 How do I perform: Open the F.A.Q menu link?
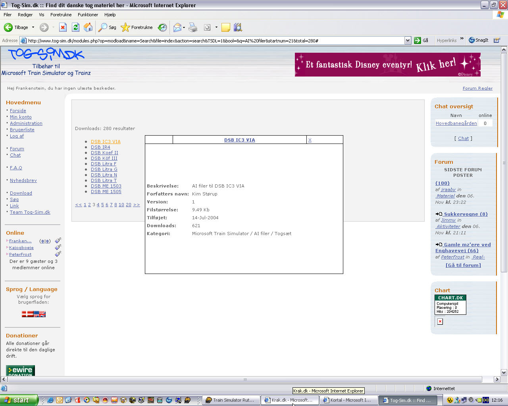pos(16,168)
